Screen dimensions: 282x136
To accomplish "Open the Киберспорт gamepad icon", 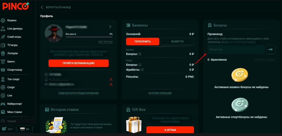I will 3,104.
